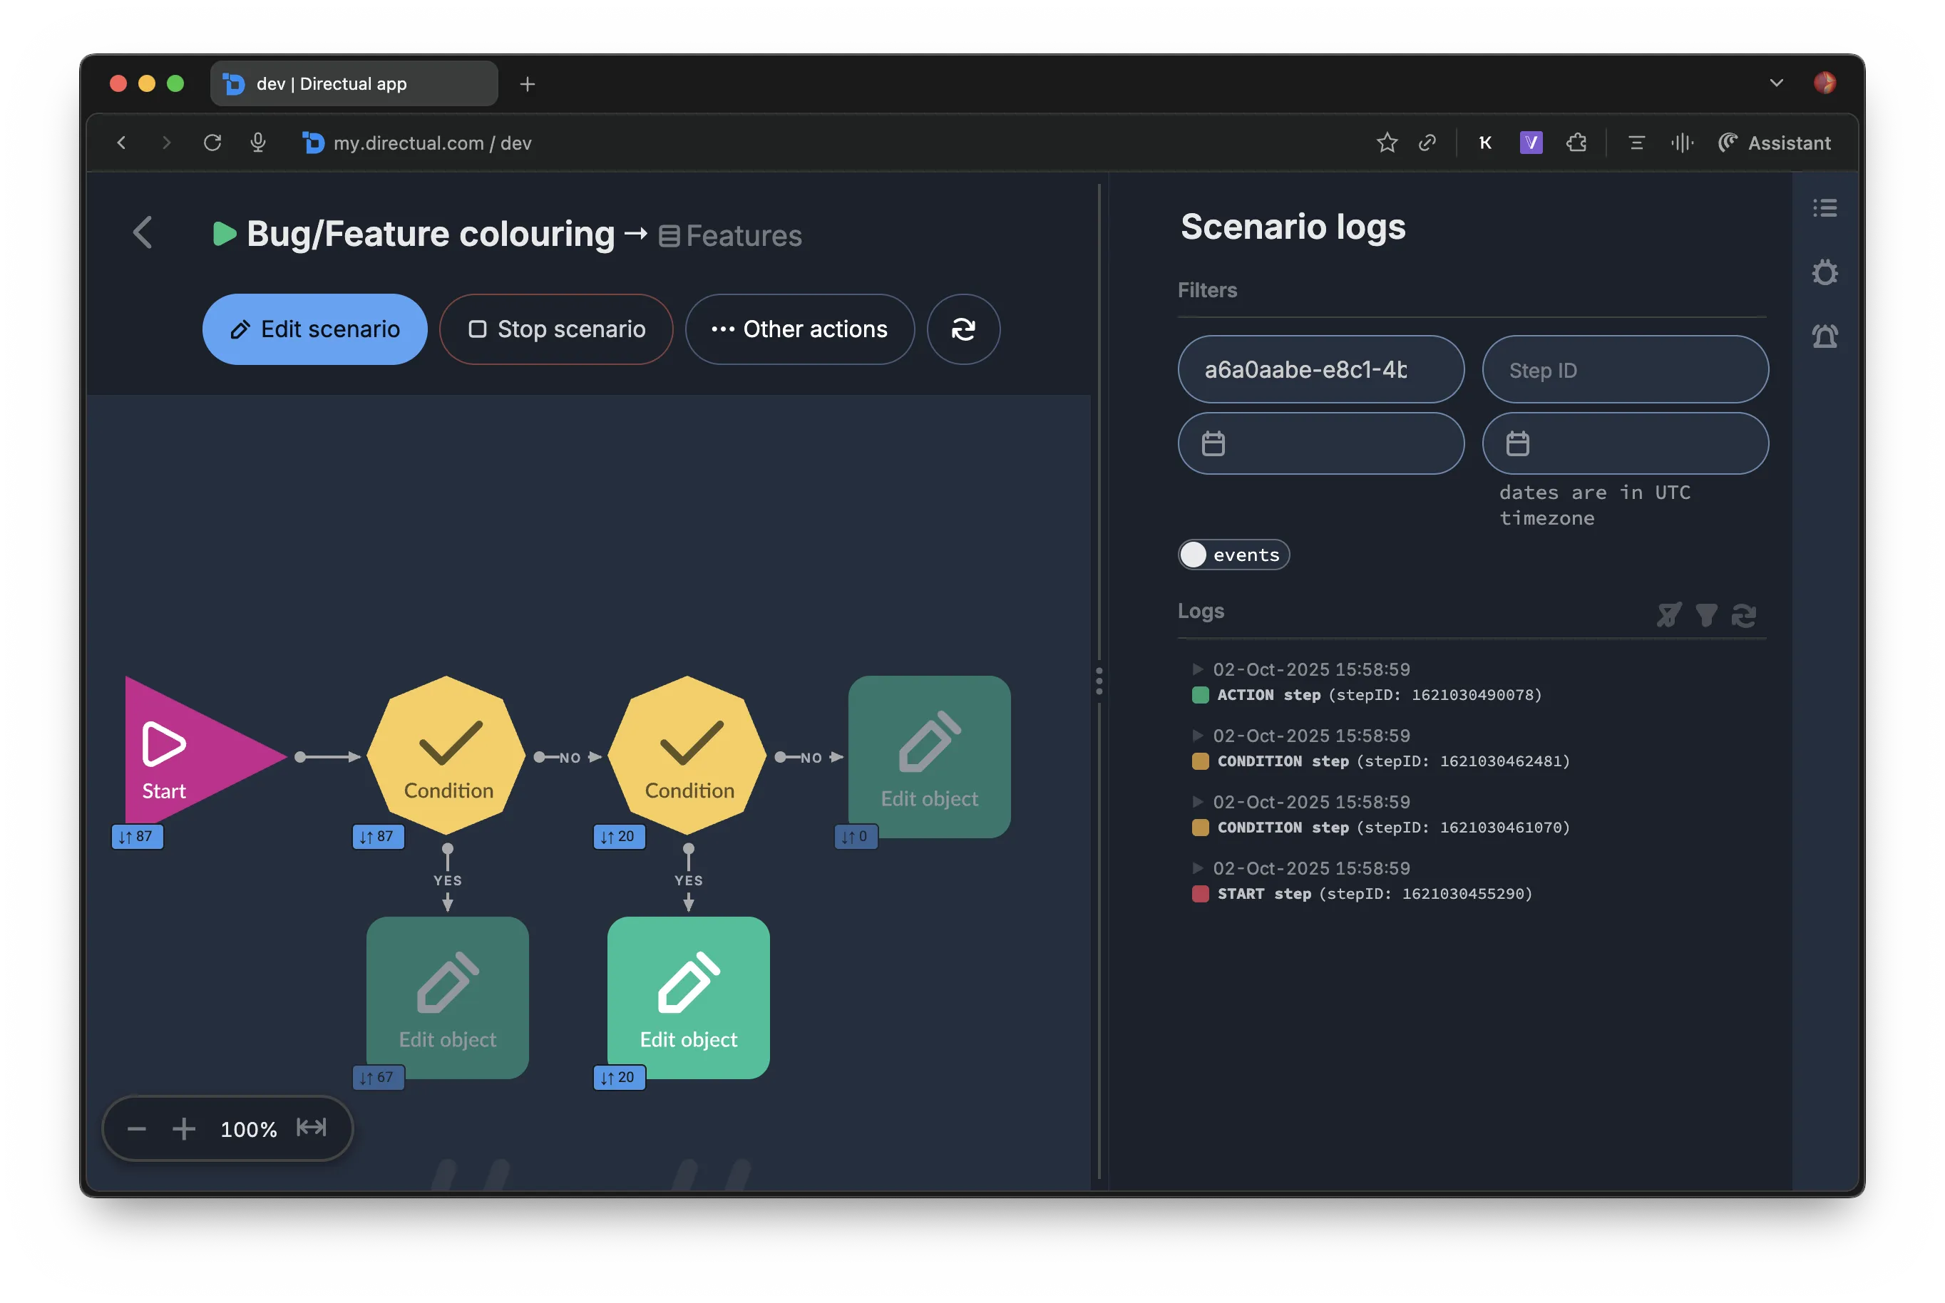Open the bug/debug icon in right sidebar
The image size is (1945, 1303).
click(1824, 272)
